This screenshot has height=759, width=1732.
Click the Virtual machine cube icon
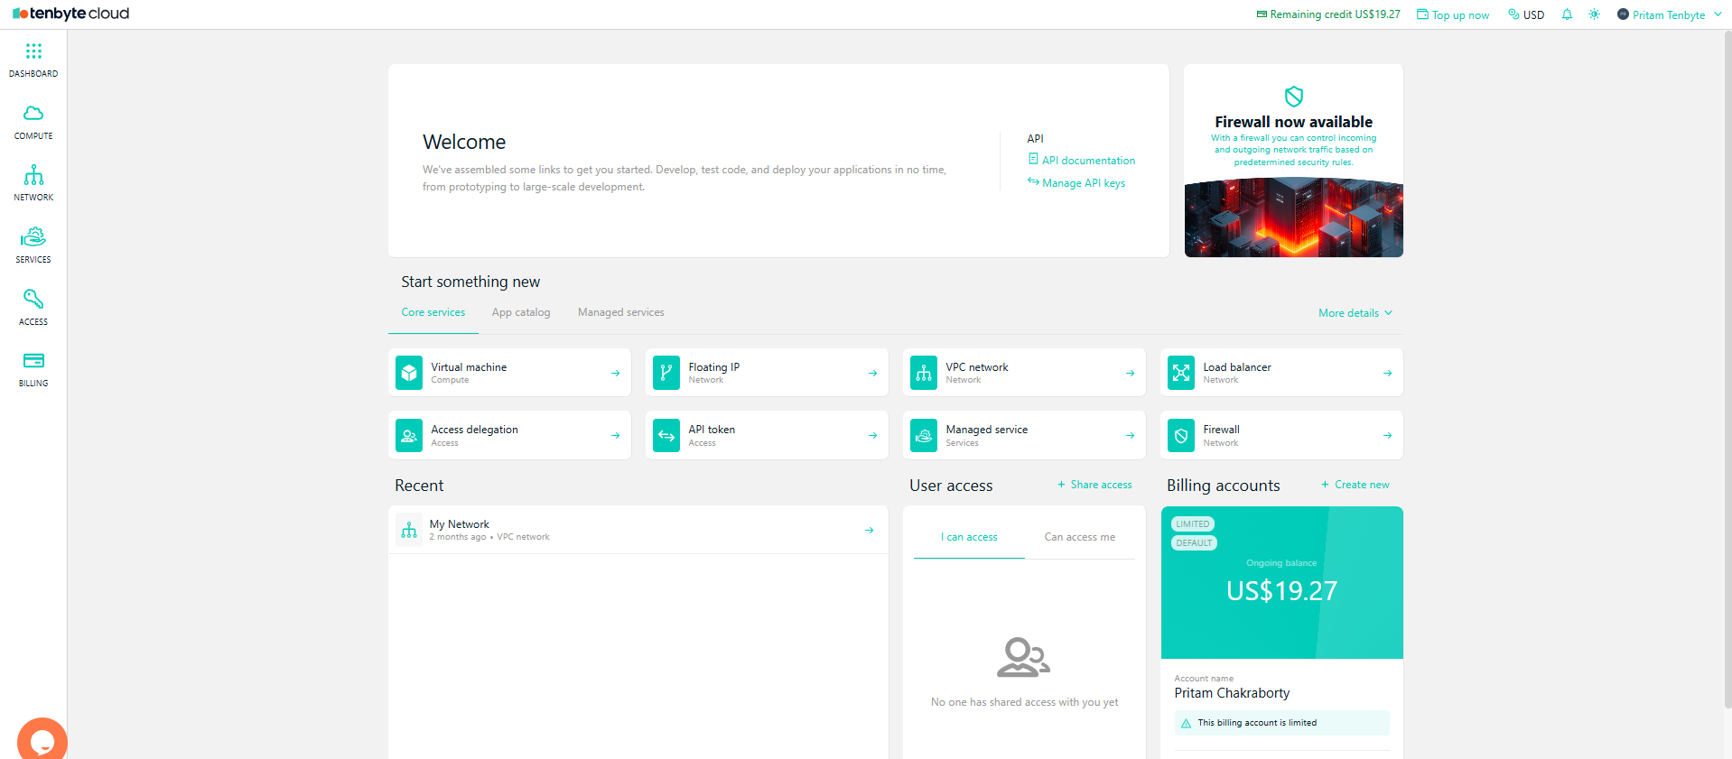tap(409, 373)
